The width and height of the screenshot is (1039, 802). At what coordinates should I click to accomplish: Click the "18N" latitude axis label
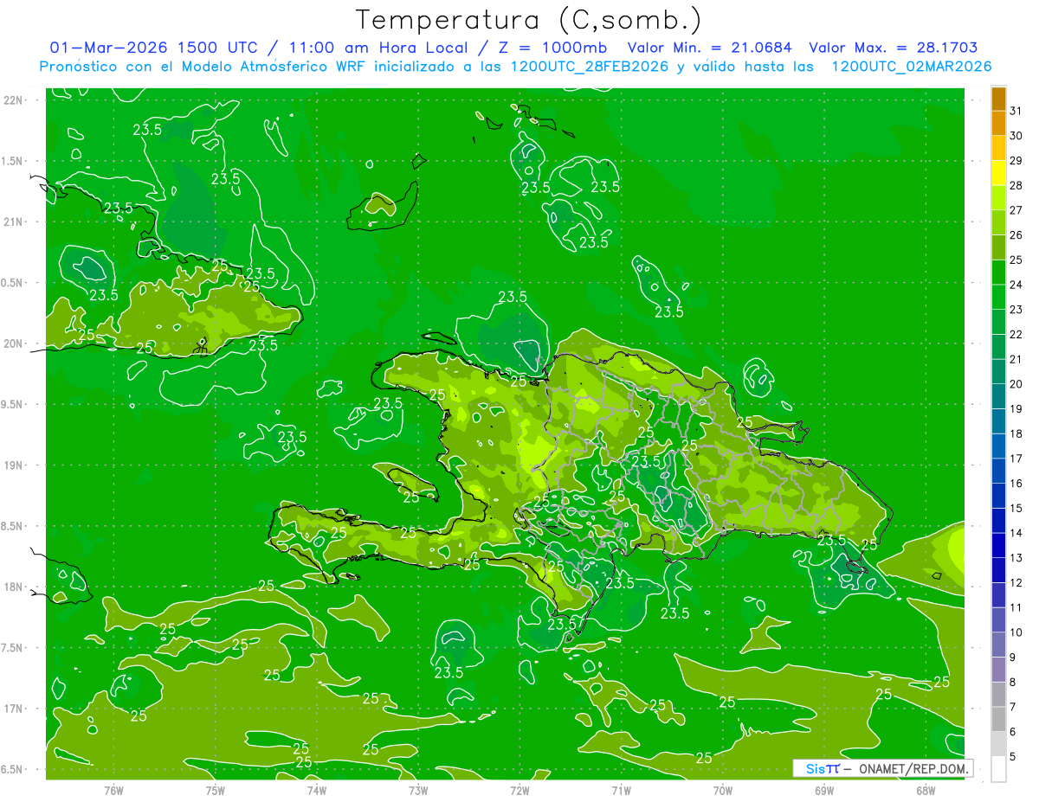14,587
